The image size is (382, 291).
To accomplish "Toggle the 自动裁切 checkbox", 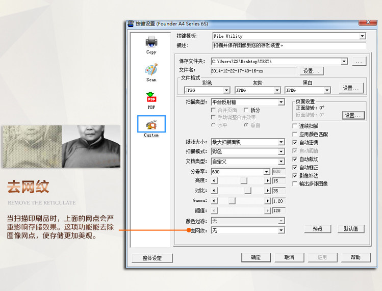I will [x=295, y=159].
